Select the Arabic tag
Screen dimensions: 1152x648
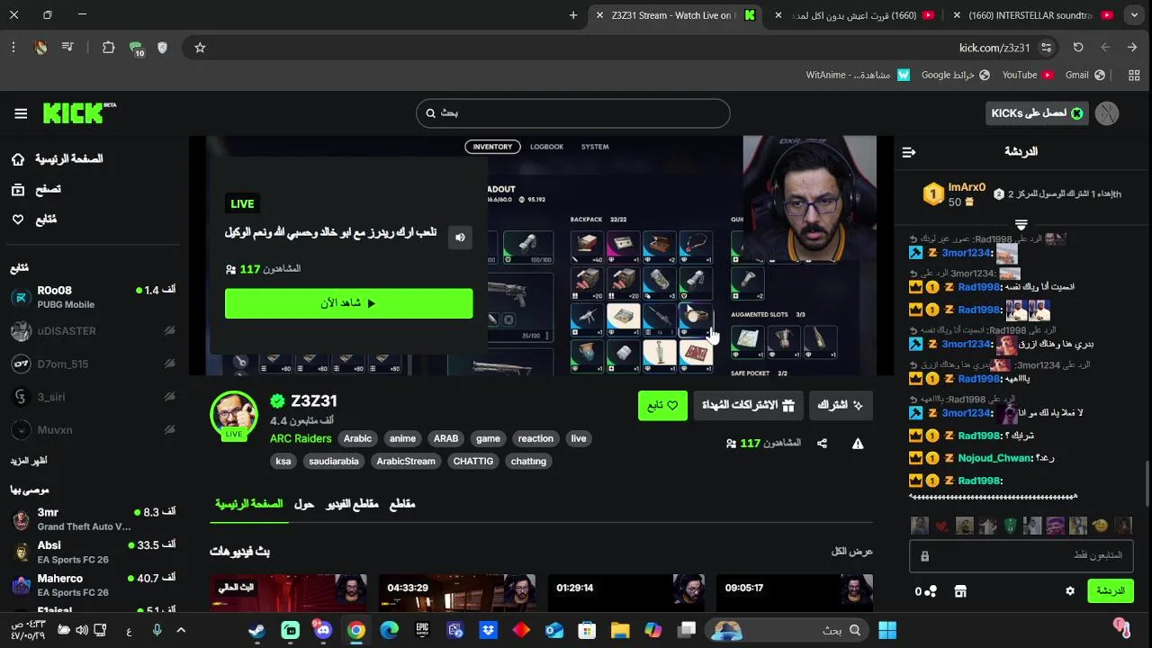pyautogui.click(x=357, y=438)
